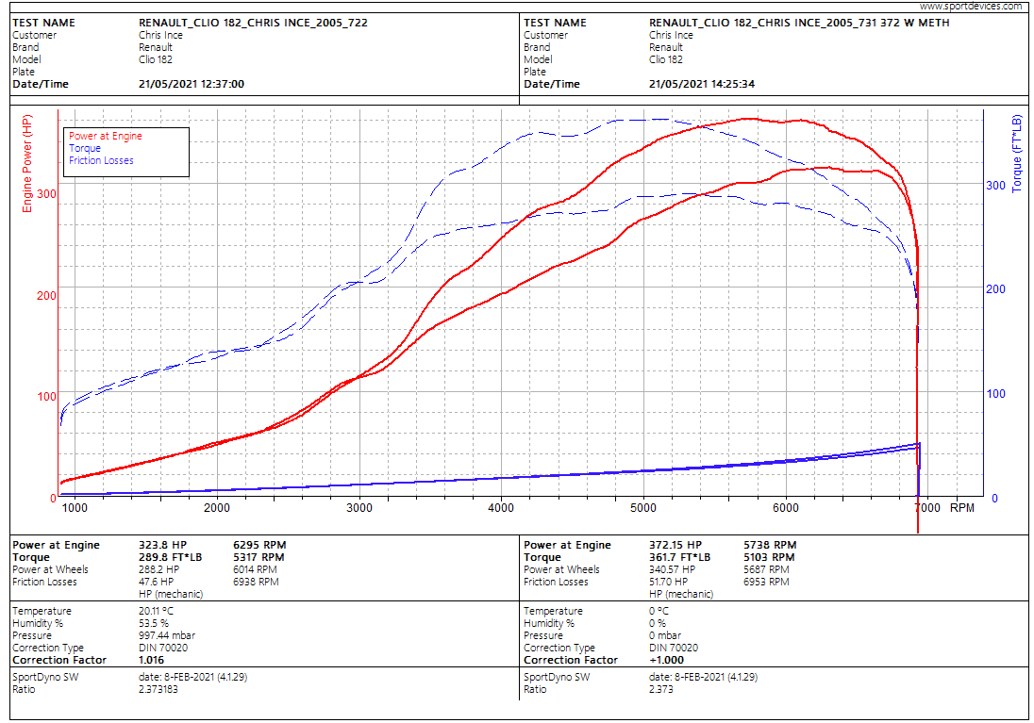1034x723 pixels.
Task: Click the RPM label on the horizontal axis
Action: pyautogui.click(x=961, y=508)
